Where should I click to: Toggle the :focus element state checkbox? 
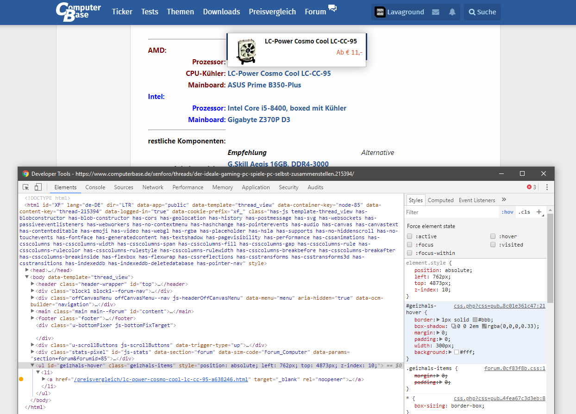pyautogui.click(x=410, y=245)
